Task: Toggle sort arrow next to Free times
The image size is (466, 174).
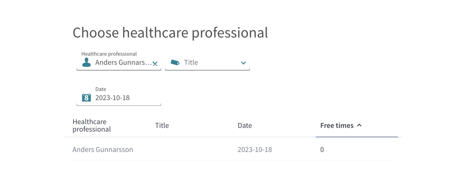Action: pos(359,125)
